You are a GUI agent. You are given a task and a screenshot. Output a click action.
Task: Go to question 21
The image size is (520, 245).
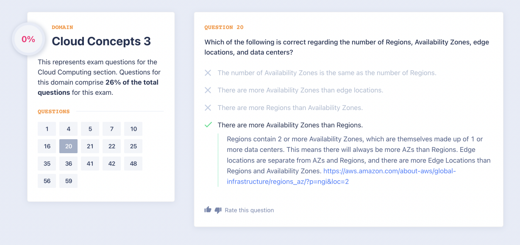(x=90, y=146)
